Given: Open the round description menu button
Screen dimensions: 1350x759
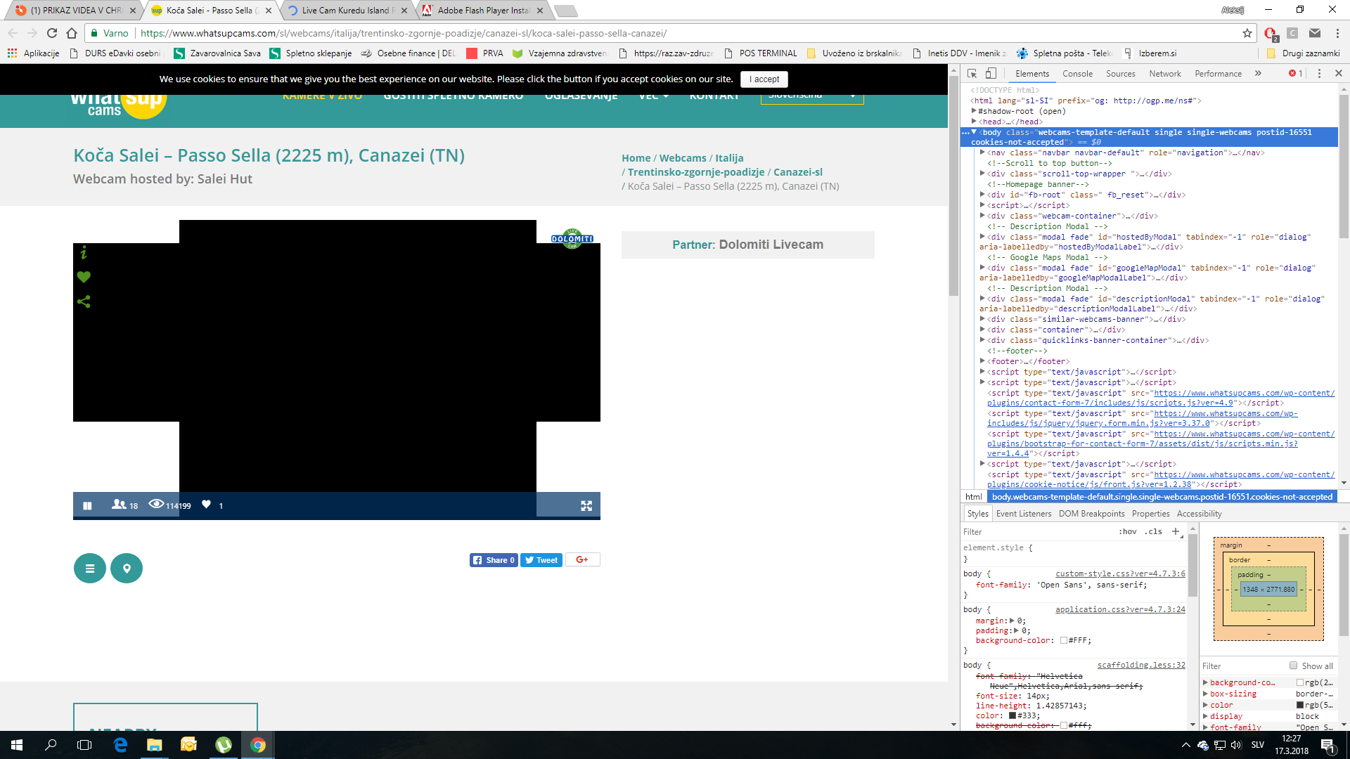Looking at the screenshot, I should [x=90, y=569].
